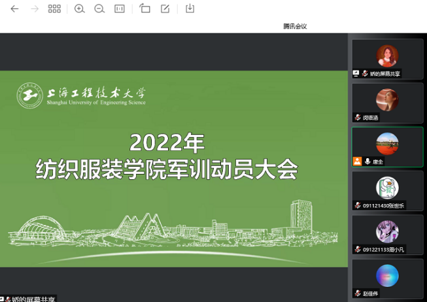The width and height of the screenshot is (427, 302).
Task: Click the 2022年 slide title text
Action: pyautogui.click(x=167, y=142)
